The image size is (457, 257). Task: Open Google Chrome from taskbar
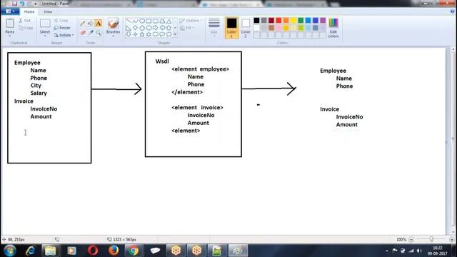pyautogui.click(x=134, y=251)
